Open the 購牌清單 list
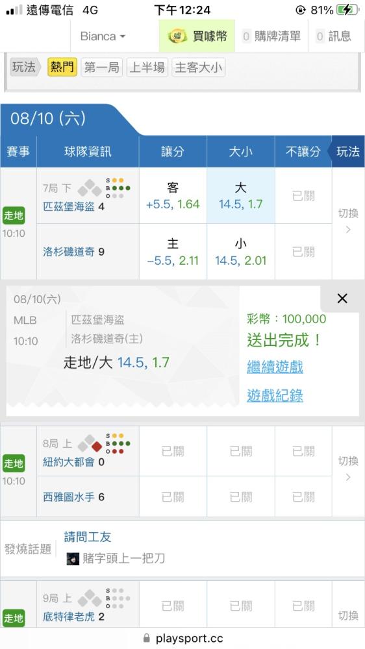The width and height of the screenshot is (365, 649). point(271,36)
